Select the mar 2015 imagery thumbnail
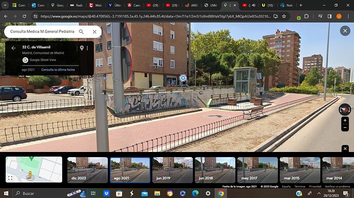The image size is (354, 198). point(300,170)
